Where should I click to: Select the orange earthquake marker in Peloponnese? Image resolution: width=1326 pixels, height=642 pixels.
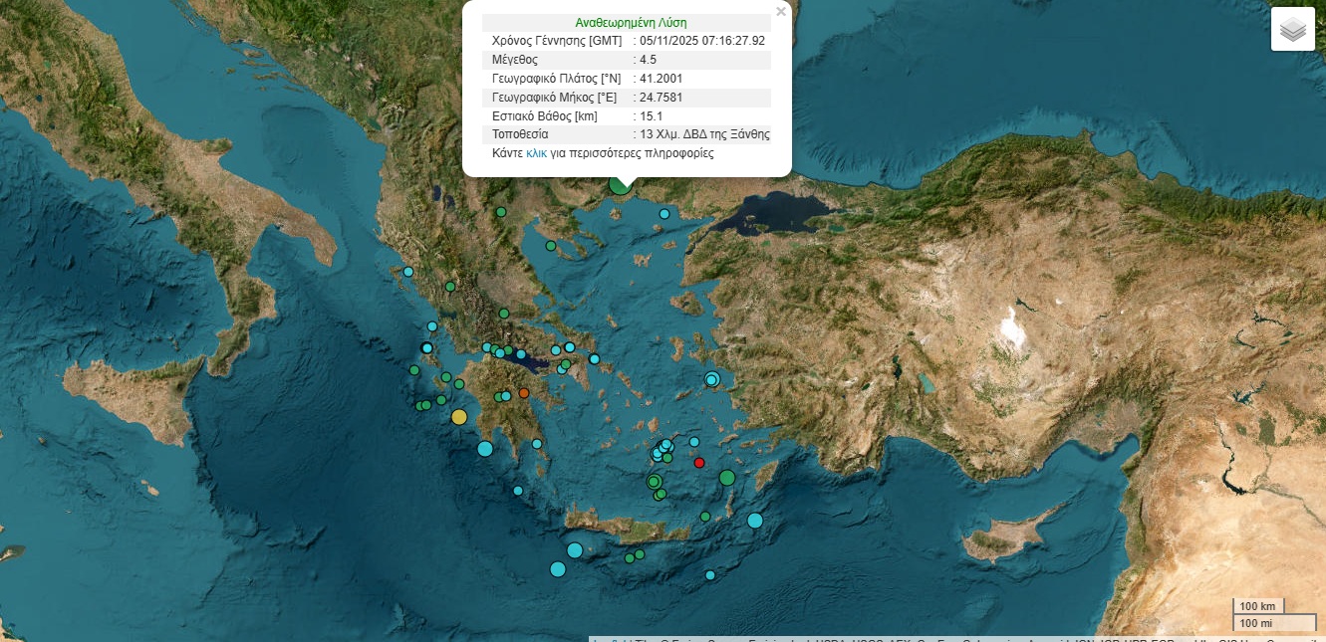click(x=524, y=393)
